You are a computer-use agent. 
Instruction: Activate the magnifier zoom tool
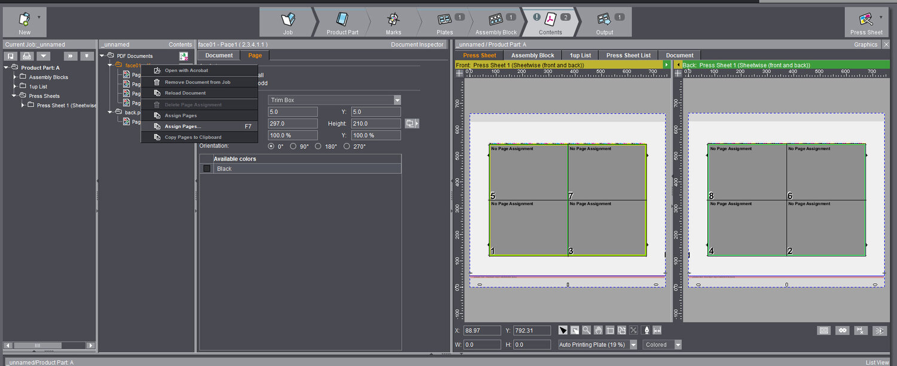click(587, 330)
